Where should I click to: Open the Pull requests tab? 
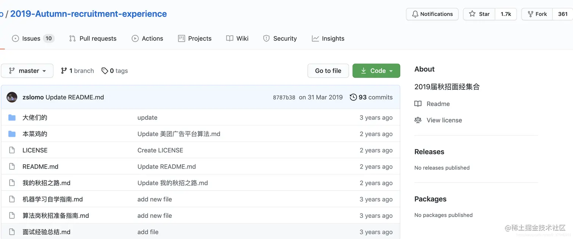click(93, 38)
